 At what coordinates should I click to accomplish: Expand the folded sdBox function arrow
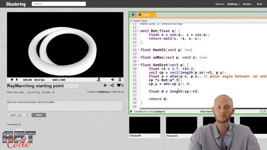coord(138,57)
